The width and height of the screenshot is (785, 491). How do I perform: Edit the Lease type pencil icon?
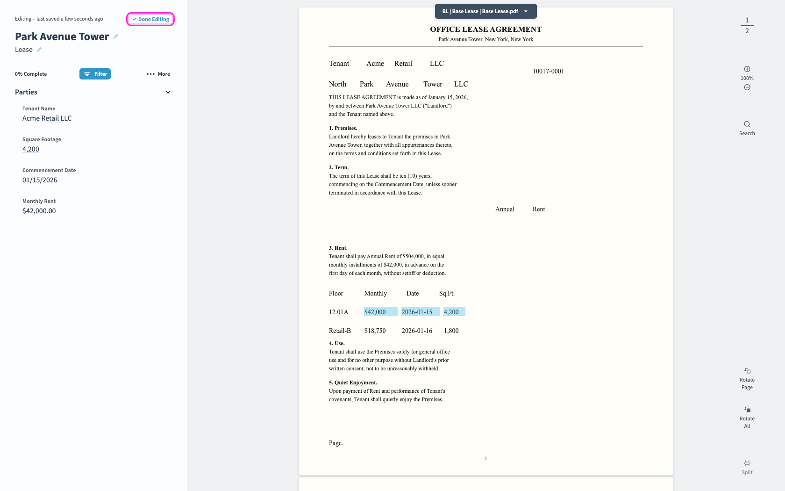tap(39, 50)
